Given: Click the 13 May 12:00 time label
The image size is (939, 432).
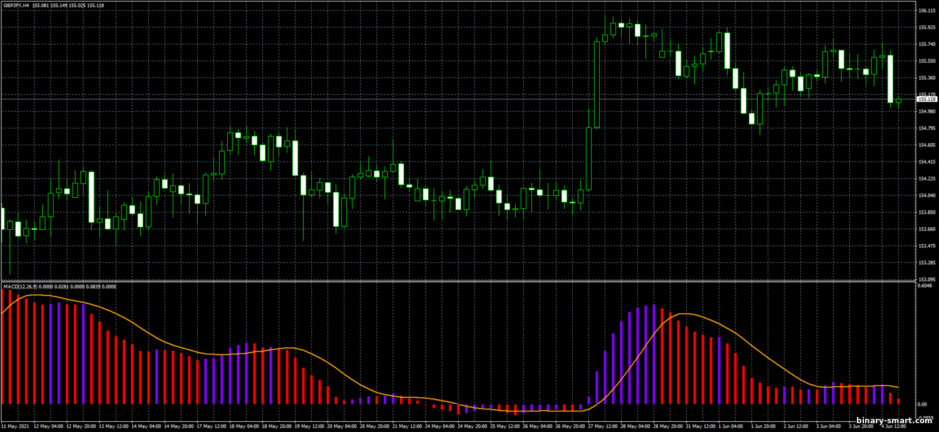Looking at the screenshot, I should click(x=113, y=426).
